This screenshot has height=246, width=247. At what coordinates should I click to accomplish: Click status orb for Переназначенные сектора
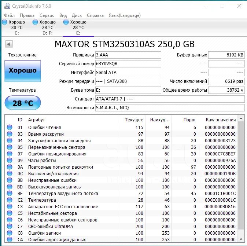point(10,147)
